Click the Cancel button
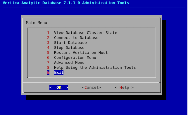 click(x=91, y=87)
